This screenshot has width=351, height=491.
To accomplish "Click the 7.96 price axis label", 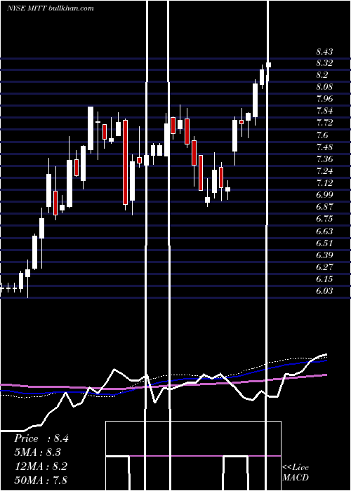I will (324, 99).
